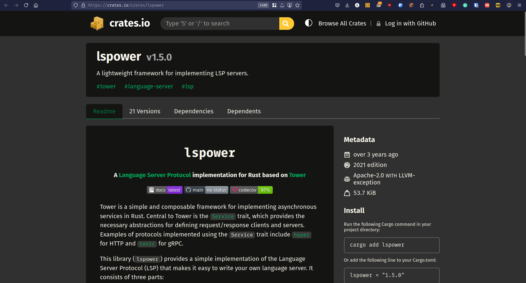Click the 140% zoom level indicator
Image resolution: width=526 pixels, height=283 pixels.
[263, 5]
